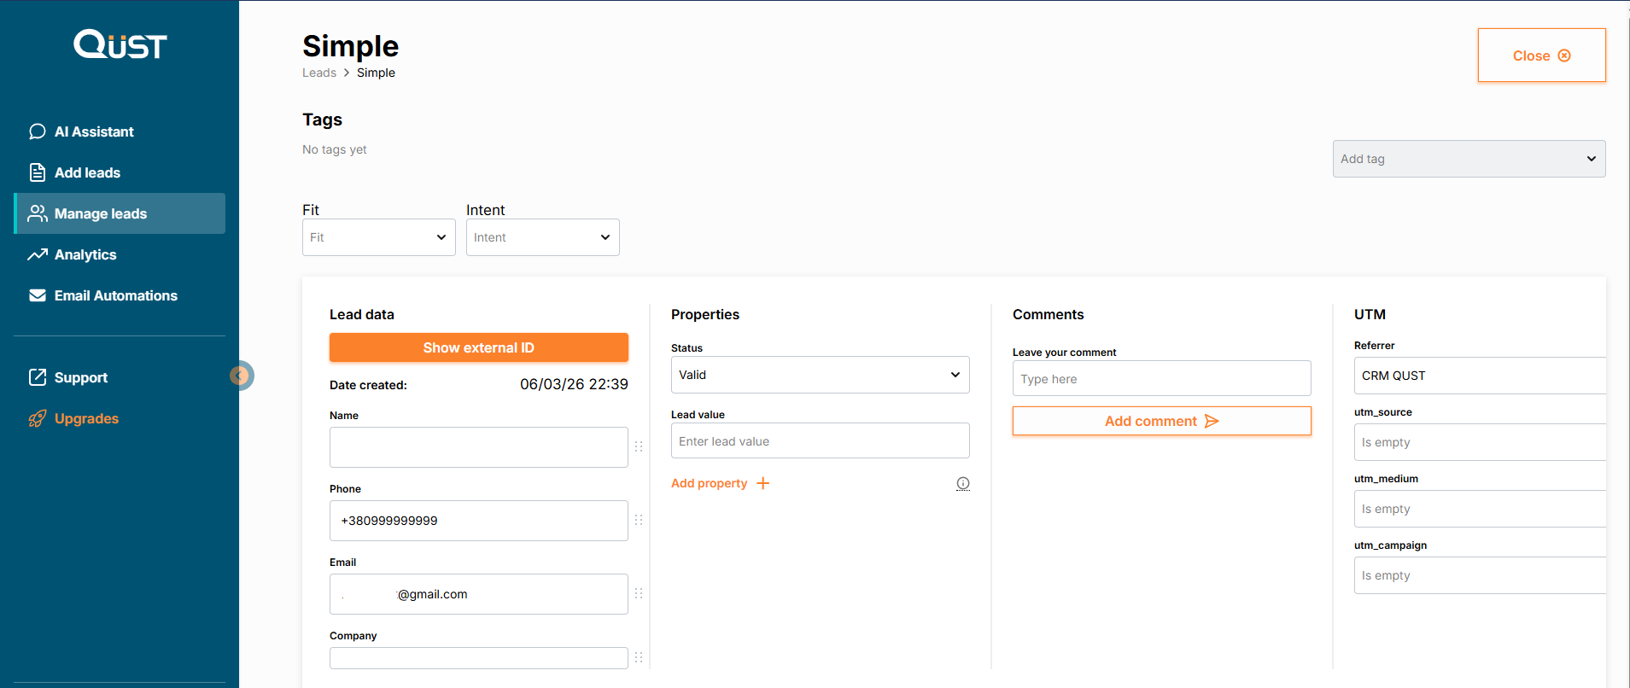
Task: Expand the Intent dropdown
Action: (542, 237)
